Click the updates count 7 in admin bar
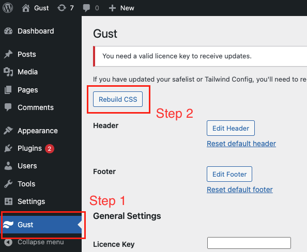 pyautogui.click(x=72, y=8)
